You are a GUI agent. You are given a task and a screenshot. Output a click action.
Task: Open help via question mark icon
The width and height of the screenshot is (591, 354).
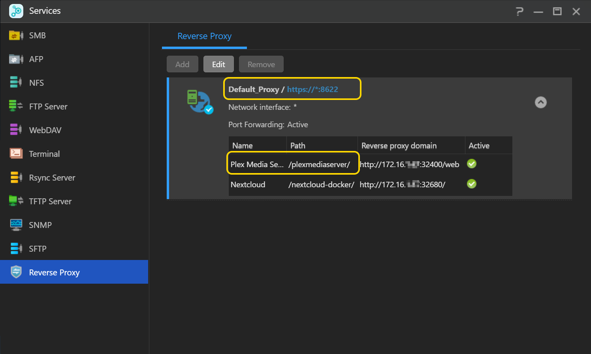[x=519, y=11]
